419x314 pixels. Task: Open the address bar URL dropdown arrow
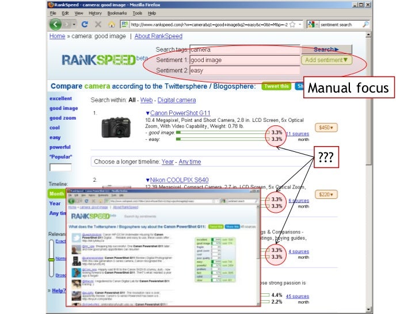coord(300,25)
